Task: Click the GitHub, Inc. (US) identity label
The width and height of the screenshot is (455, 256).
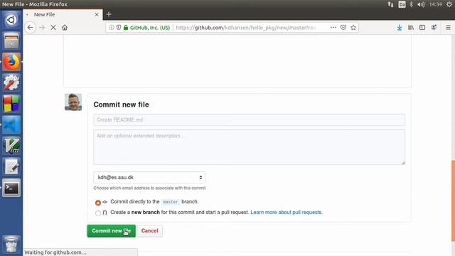Action: (x=150, y=28)
